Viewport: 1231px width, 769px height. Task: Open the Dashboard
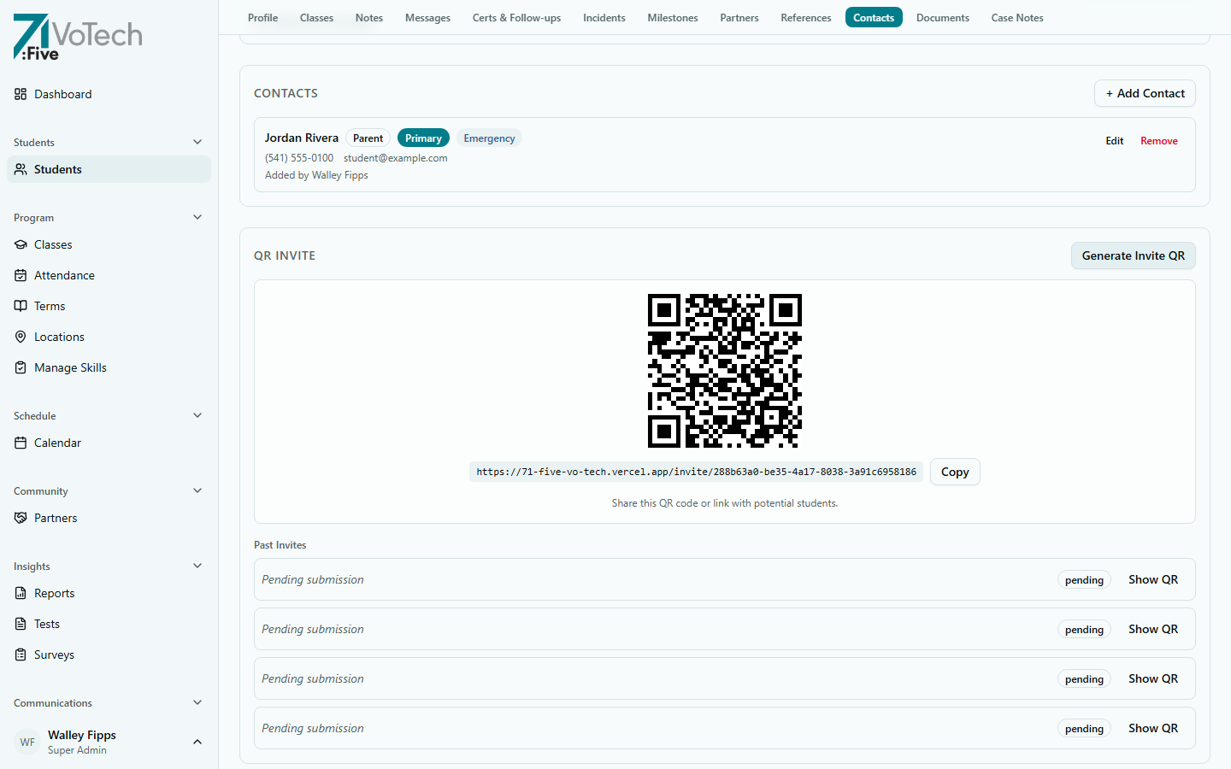[x=62, y=94]
